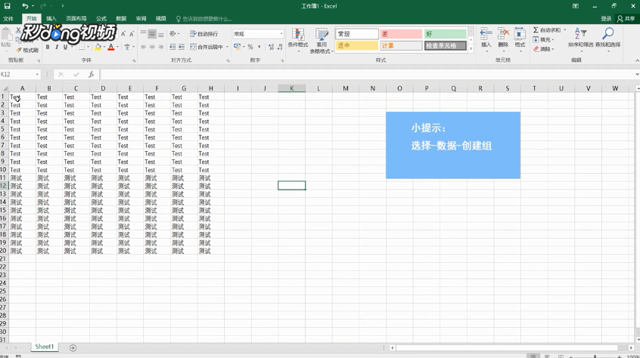Open the font color dropdown arrow
The height and width of the screenshot is (358, 640).
pos(117,48)
